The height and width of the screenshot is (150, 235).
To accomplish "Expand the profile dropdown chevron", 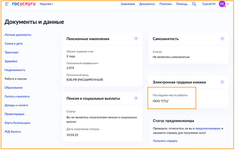I will (x=228, y=4).
